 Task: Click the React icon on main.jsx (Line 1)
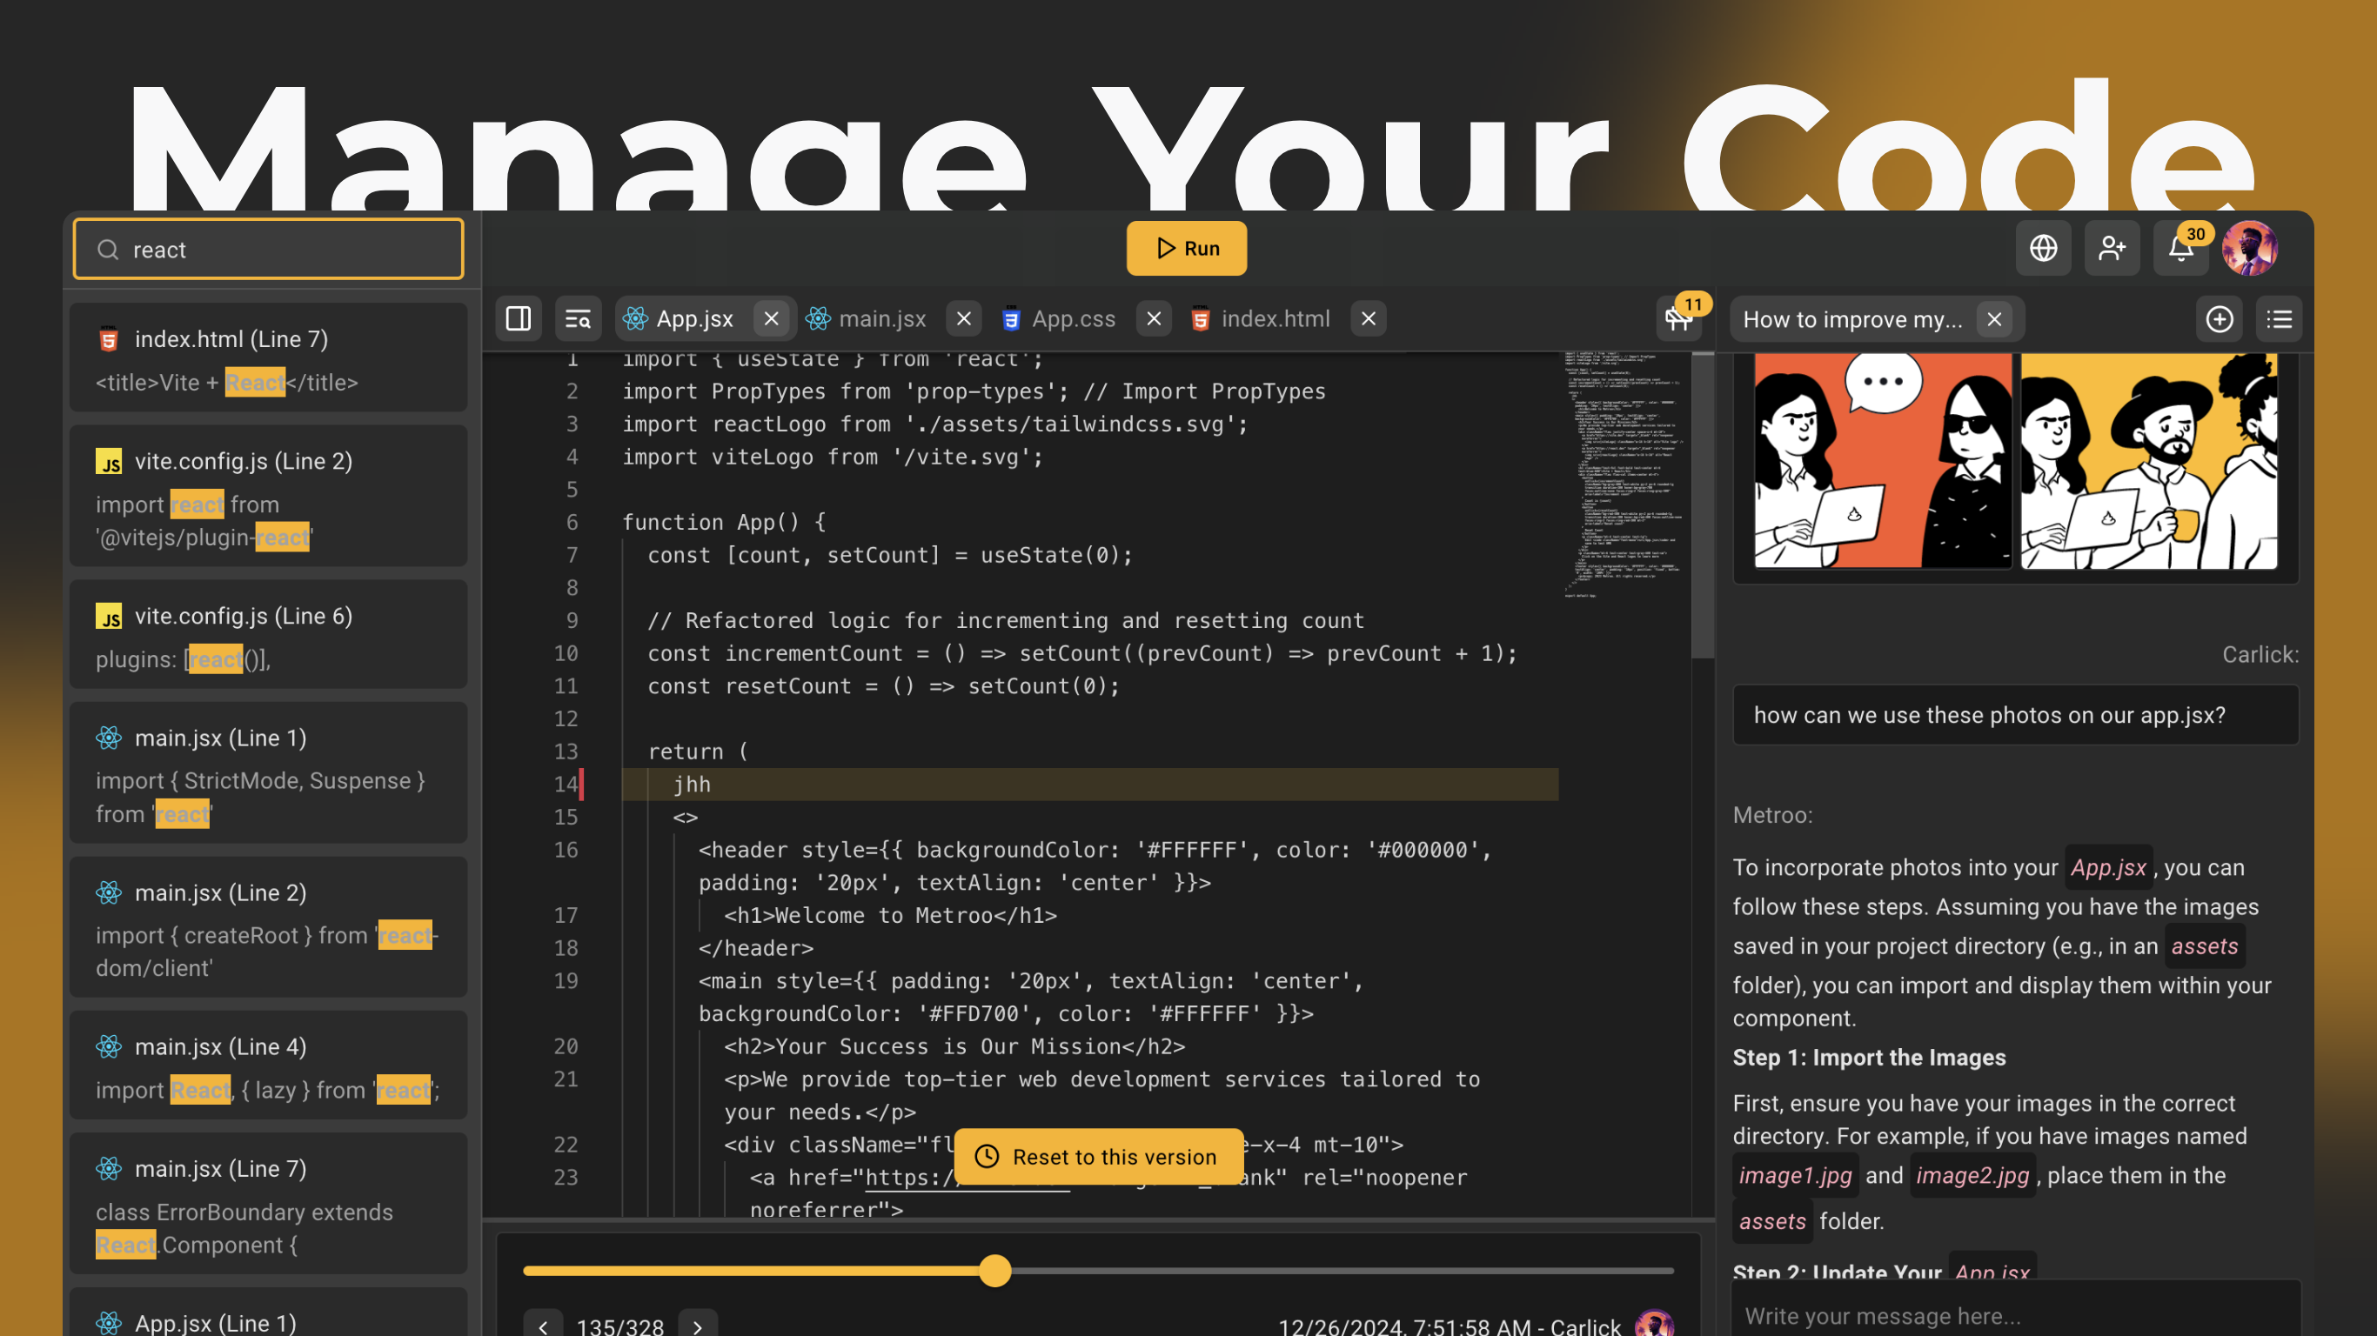click(109, 738)
